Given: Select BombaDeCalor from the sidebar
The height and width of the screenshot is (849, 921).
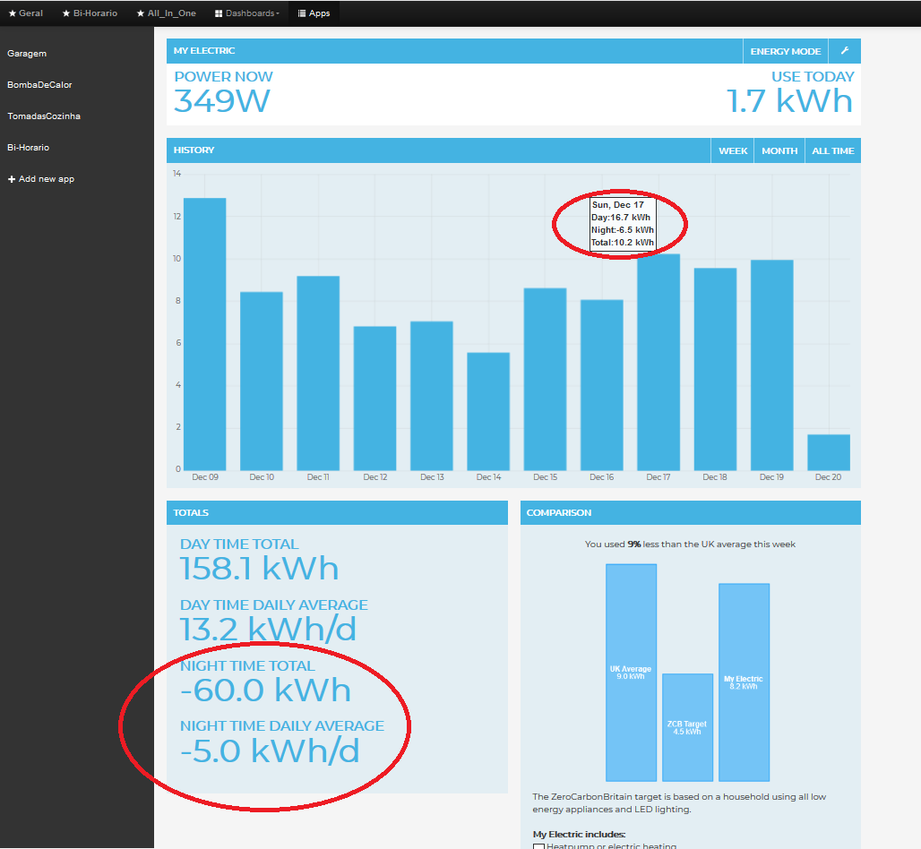Looking at the screenshot, I should point(39,85).
